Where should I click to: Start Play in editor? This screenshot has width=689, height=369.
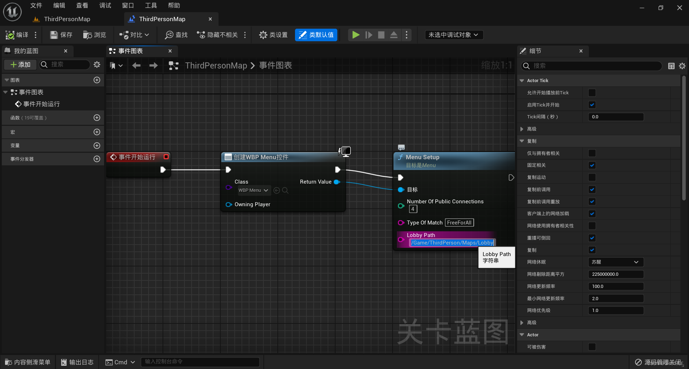coord(356,35)
